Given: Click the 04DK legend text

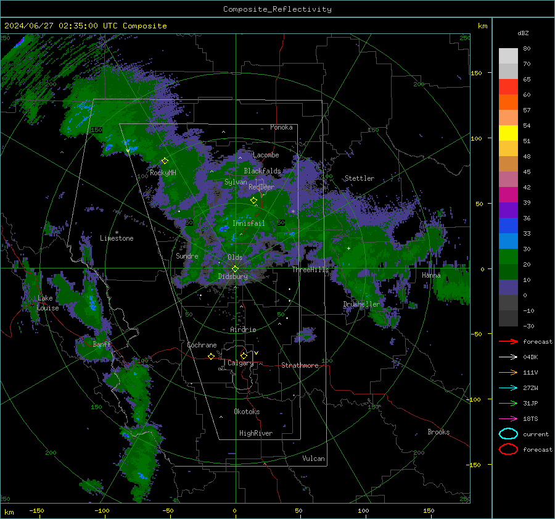Looking at the screenshot, I should click(x=530, y=357).
